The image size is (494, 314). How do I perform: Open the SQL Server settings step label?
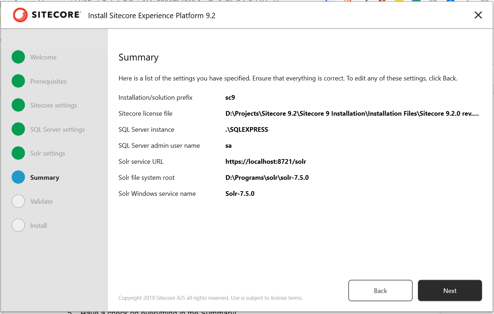[x=57, y=130]
